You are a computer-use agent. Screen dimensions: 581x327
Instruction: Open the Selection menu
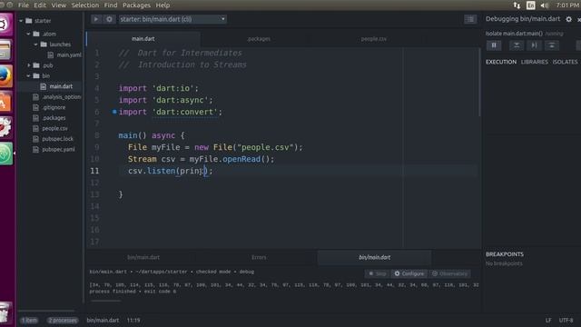click(x=85, y=5)
